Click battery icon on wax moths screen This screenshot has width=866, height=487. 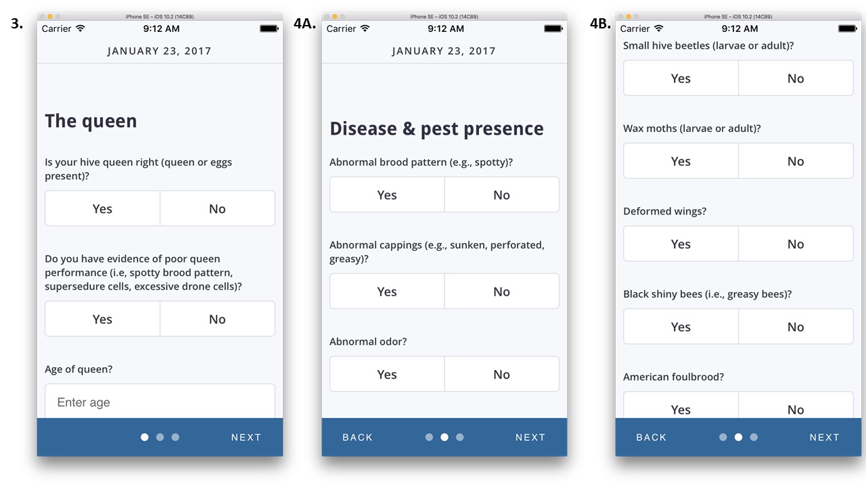847,28
